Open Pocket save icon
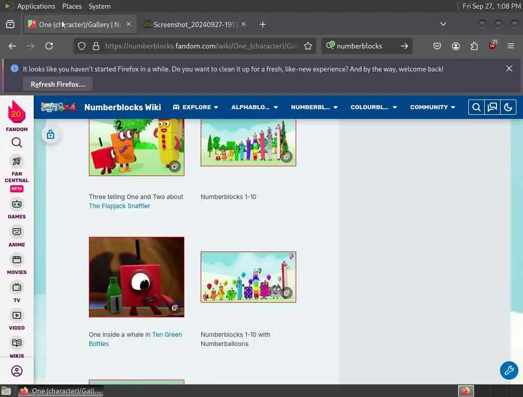523x397 pixels. coord(437,46)
